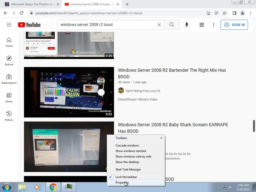Close the windows server 2008 r2 bsod tab
256x192 pixels.
(118, 4)
